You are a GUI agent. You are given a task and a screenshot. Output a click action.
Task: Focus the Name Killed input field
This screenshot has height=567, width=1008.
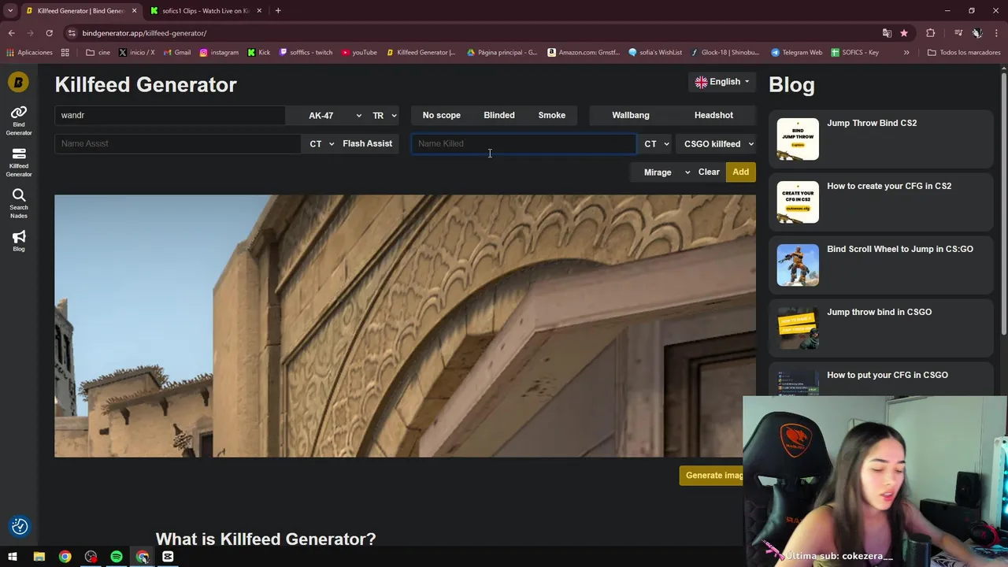pyautogui.click(x=524, y=143)
